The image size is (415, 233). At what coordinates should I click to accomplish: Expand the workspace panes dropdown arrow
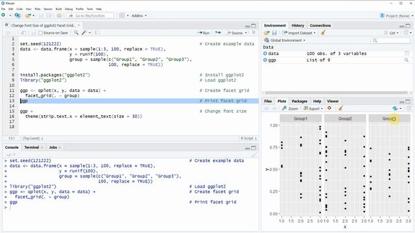point(128,16)
